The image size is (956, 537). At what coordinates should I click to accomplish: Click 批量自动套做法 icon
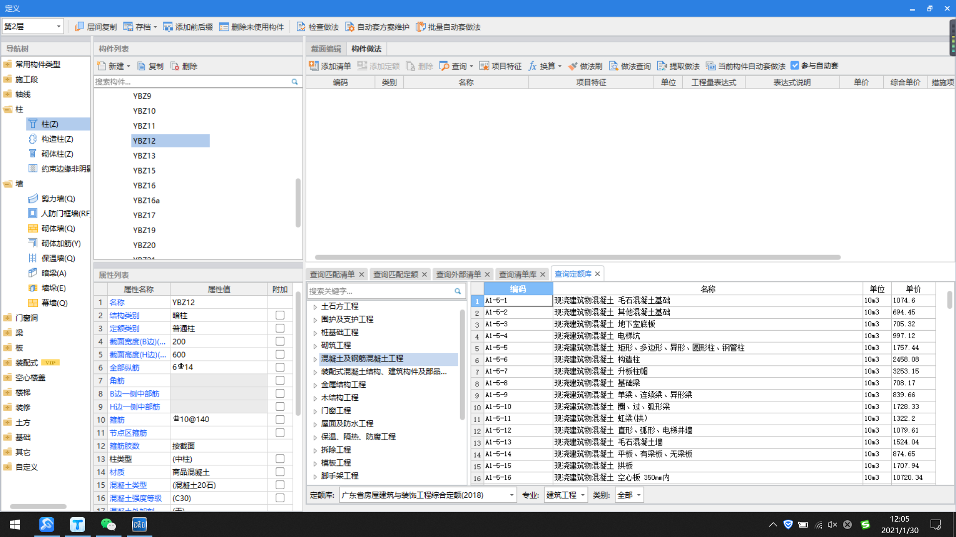click(x=421, y=27)
